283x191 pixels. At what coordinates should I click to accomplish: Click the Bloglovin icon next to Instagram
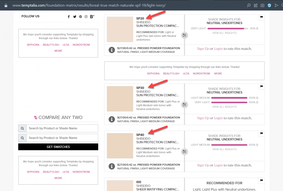pyautogui.click(x=92, y=16)
